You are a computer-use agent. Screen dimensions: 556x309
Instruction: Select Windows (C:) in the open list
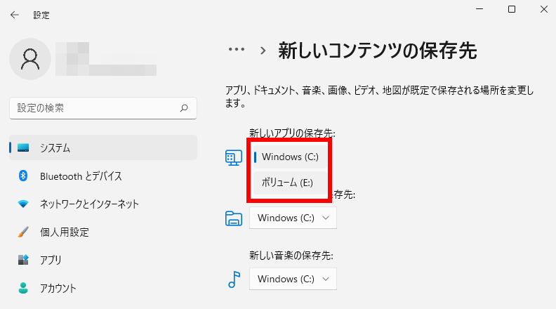[290, 157]
